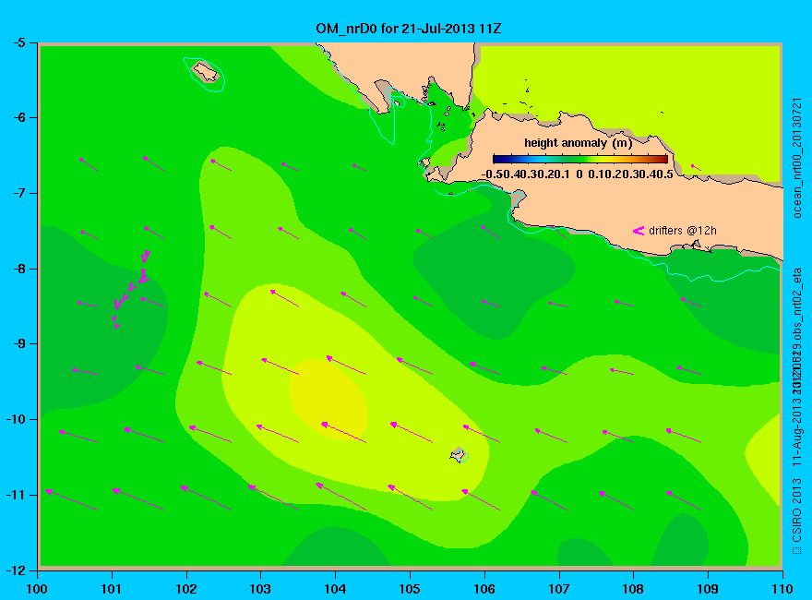This screenshot has width=812, height=600.
Task: Click the x-axis label 110
Action: coord(782,589)
